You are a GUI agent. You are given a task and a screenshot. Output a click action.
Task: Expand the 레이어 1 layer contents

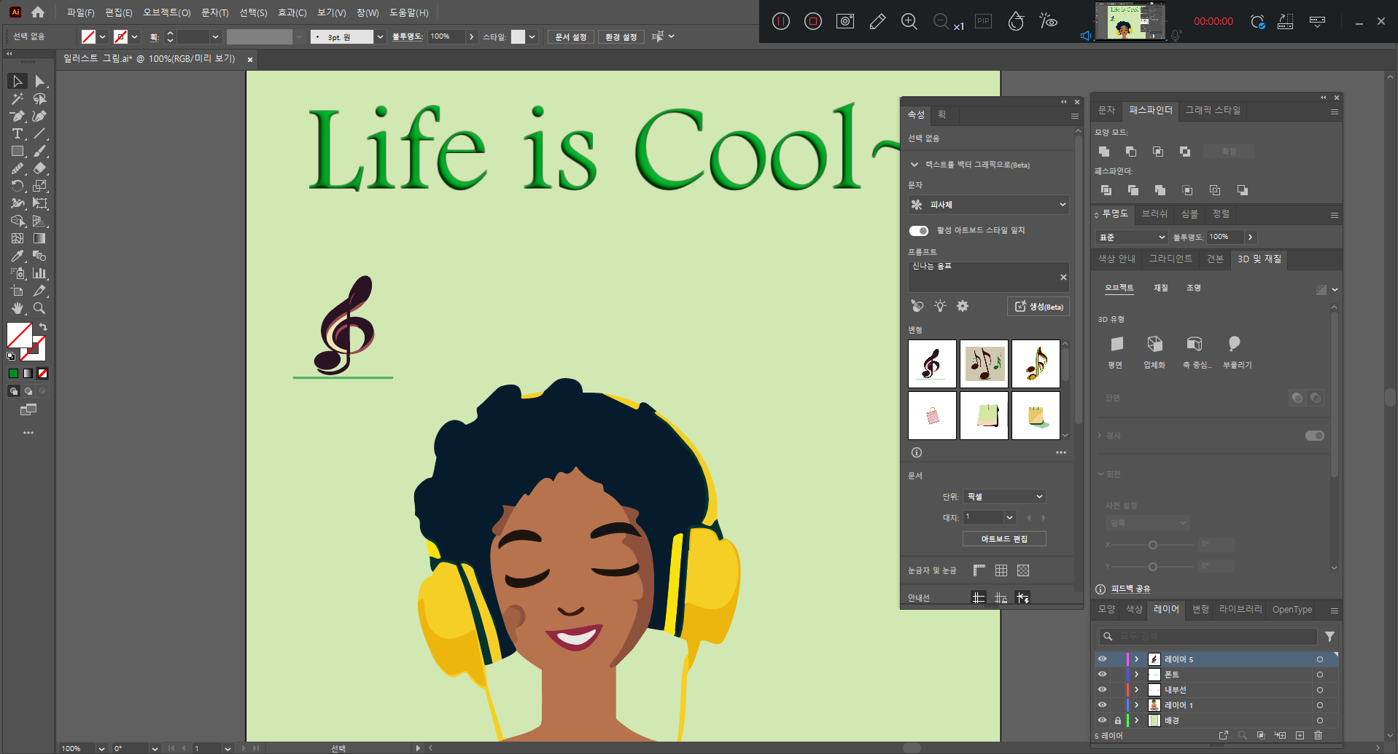coord(1136,705)
